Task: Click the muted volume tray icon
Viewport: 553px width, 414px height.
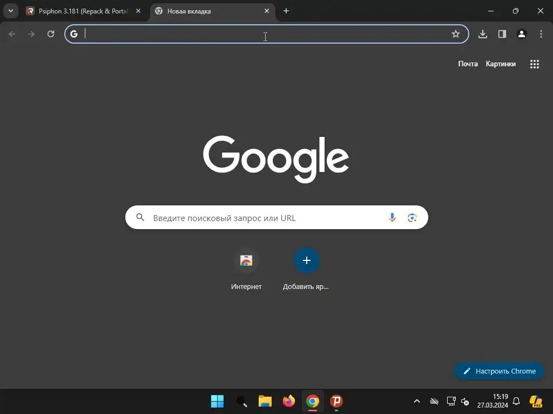Action: 465,401
